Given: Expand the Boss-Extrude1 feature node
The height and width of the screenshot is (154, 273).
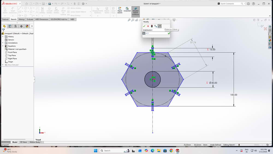Looking at the screenshot, I should pyautogui.click(x=3, y=65).
